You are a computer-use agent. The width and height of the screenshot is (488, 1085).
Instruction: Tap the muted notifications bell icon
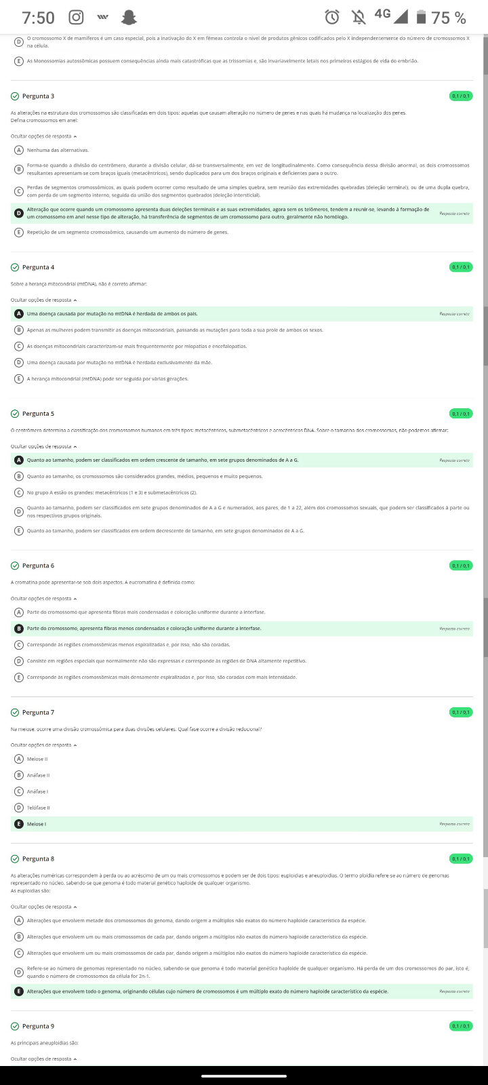pyautogui.click(x=360, y=17)
